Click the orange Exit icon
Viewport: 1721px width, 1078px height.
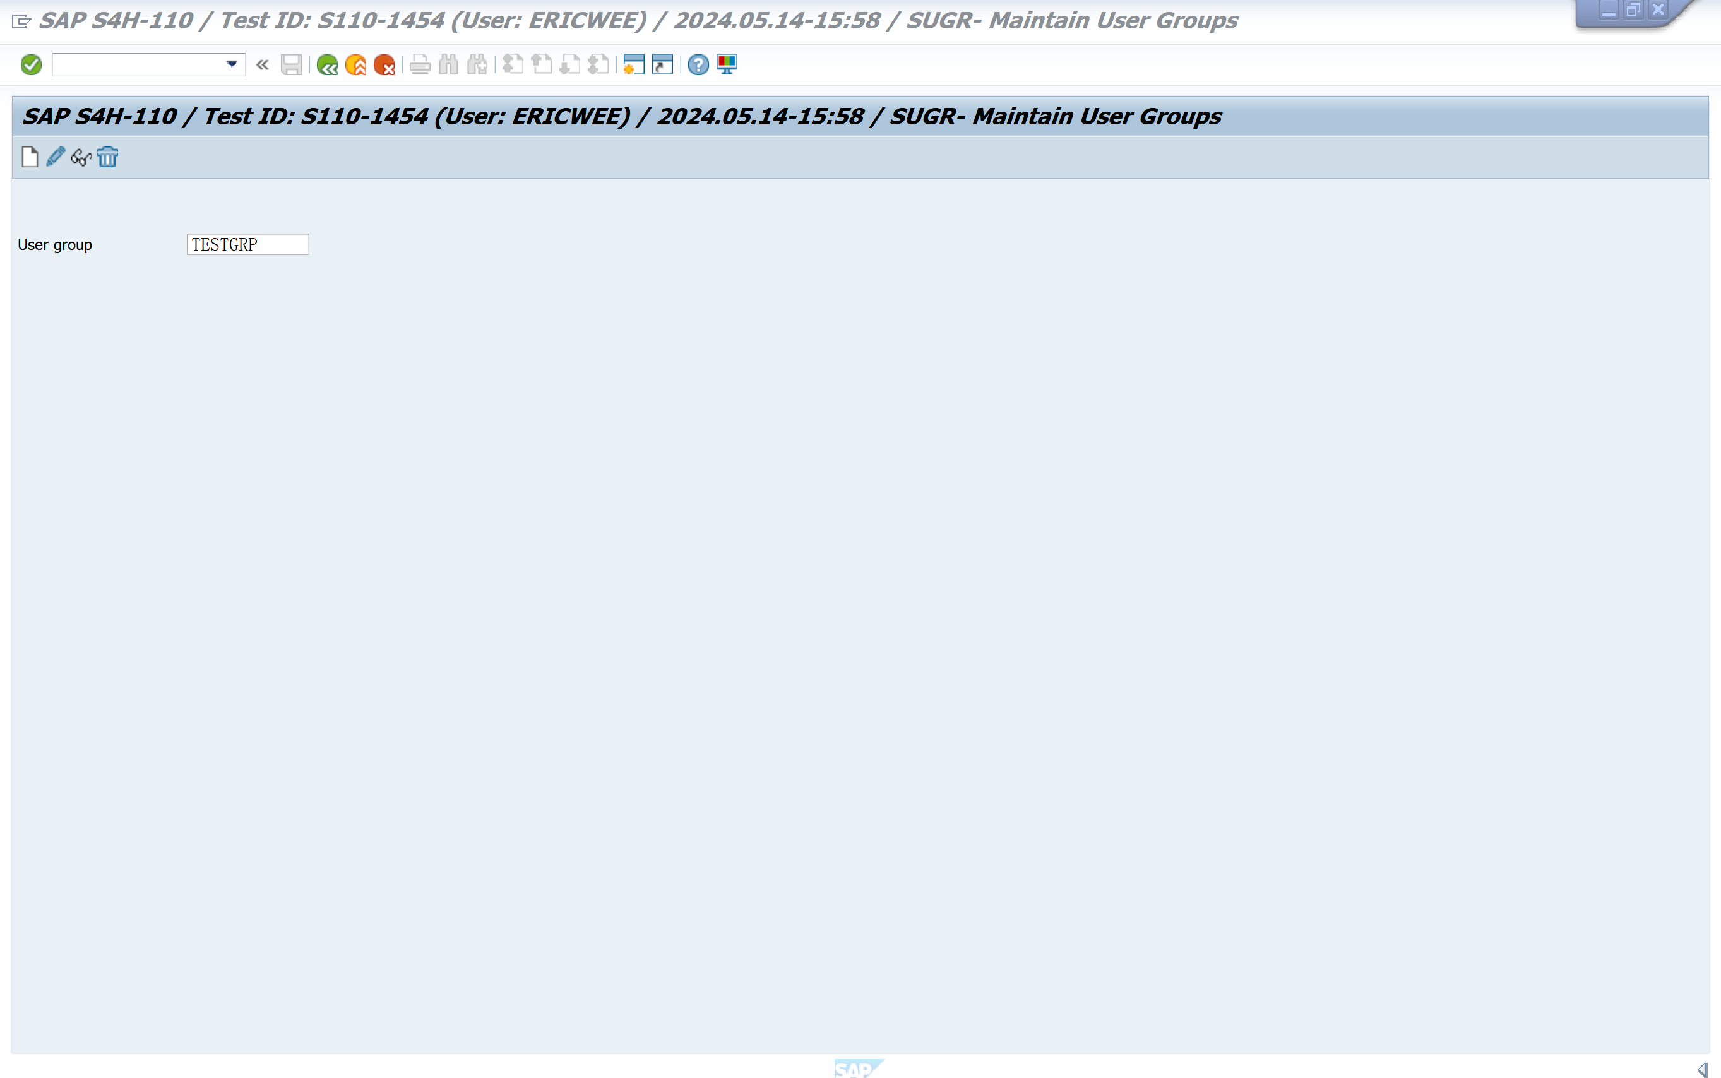coord(355,65)
